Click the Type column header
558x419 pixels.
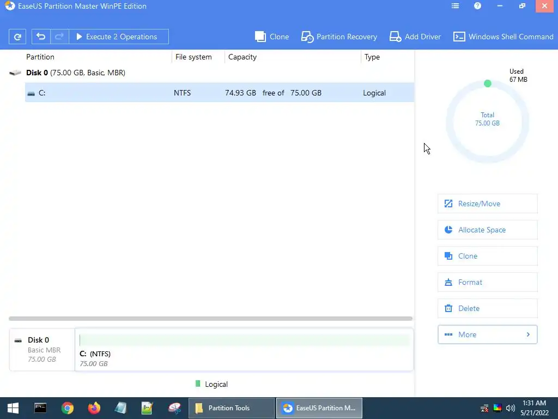(372, 57)
